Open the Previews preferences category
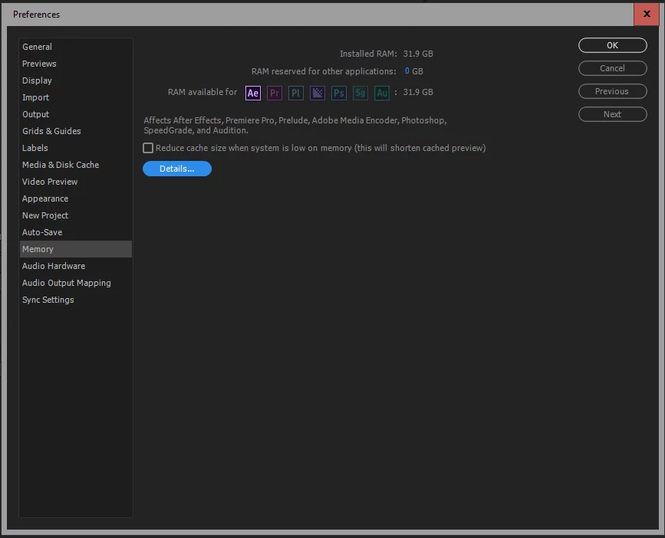This screenshot has height=538, width=665. point(76,64)
